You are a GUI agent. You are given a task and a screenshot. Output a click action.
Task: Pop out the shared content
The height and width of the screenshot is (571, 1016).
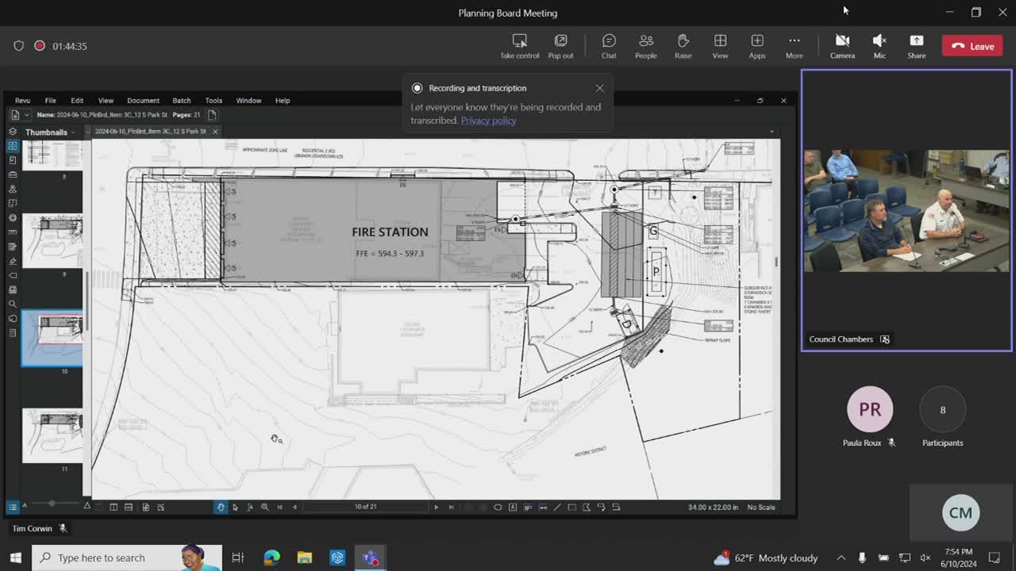tap(560, 46)
